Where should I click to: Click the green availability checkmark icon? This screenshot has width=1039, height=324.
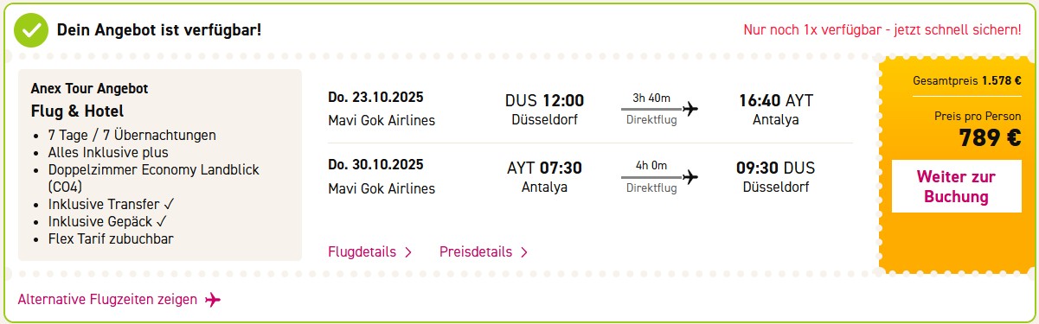coord(30,30)
